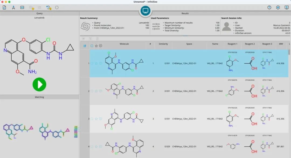Sort by # column header
The width and height of the screenshot is (291, 158).
(150, 44)
